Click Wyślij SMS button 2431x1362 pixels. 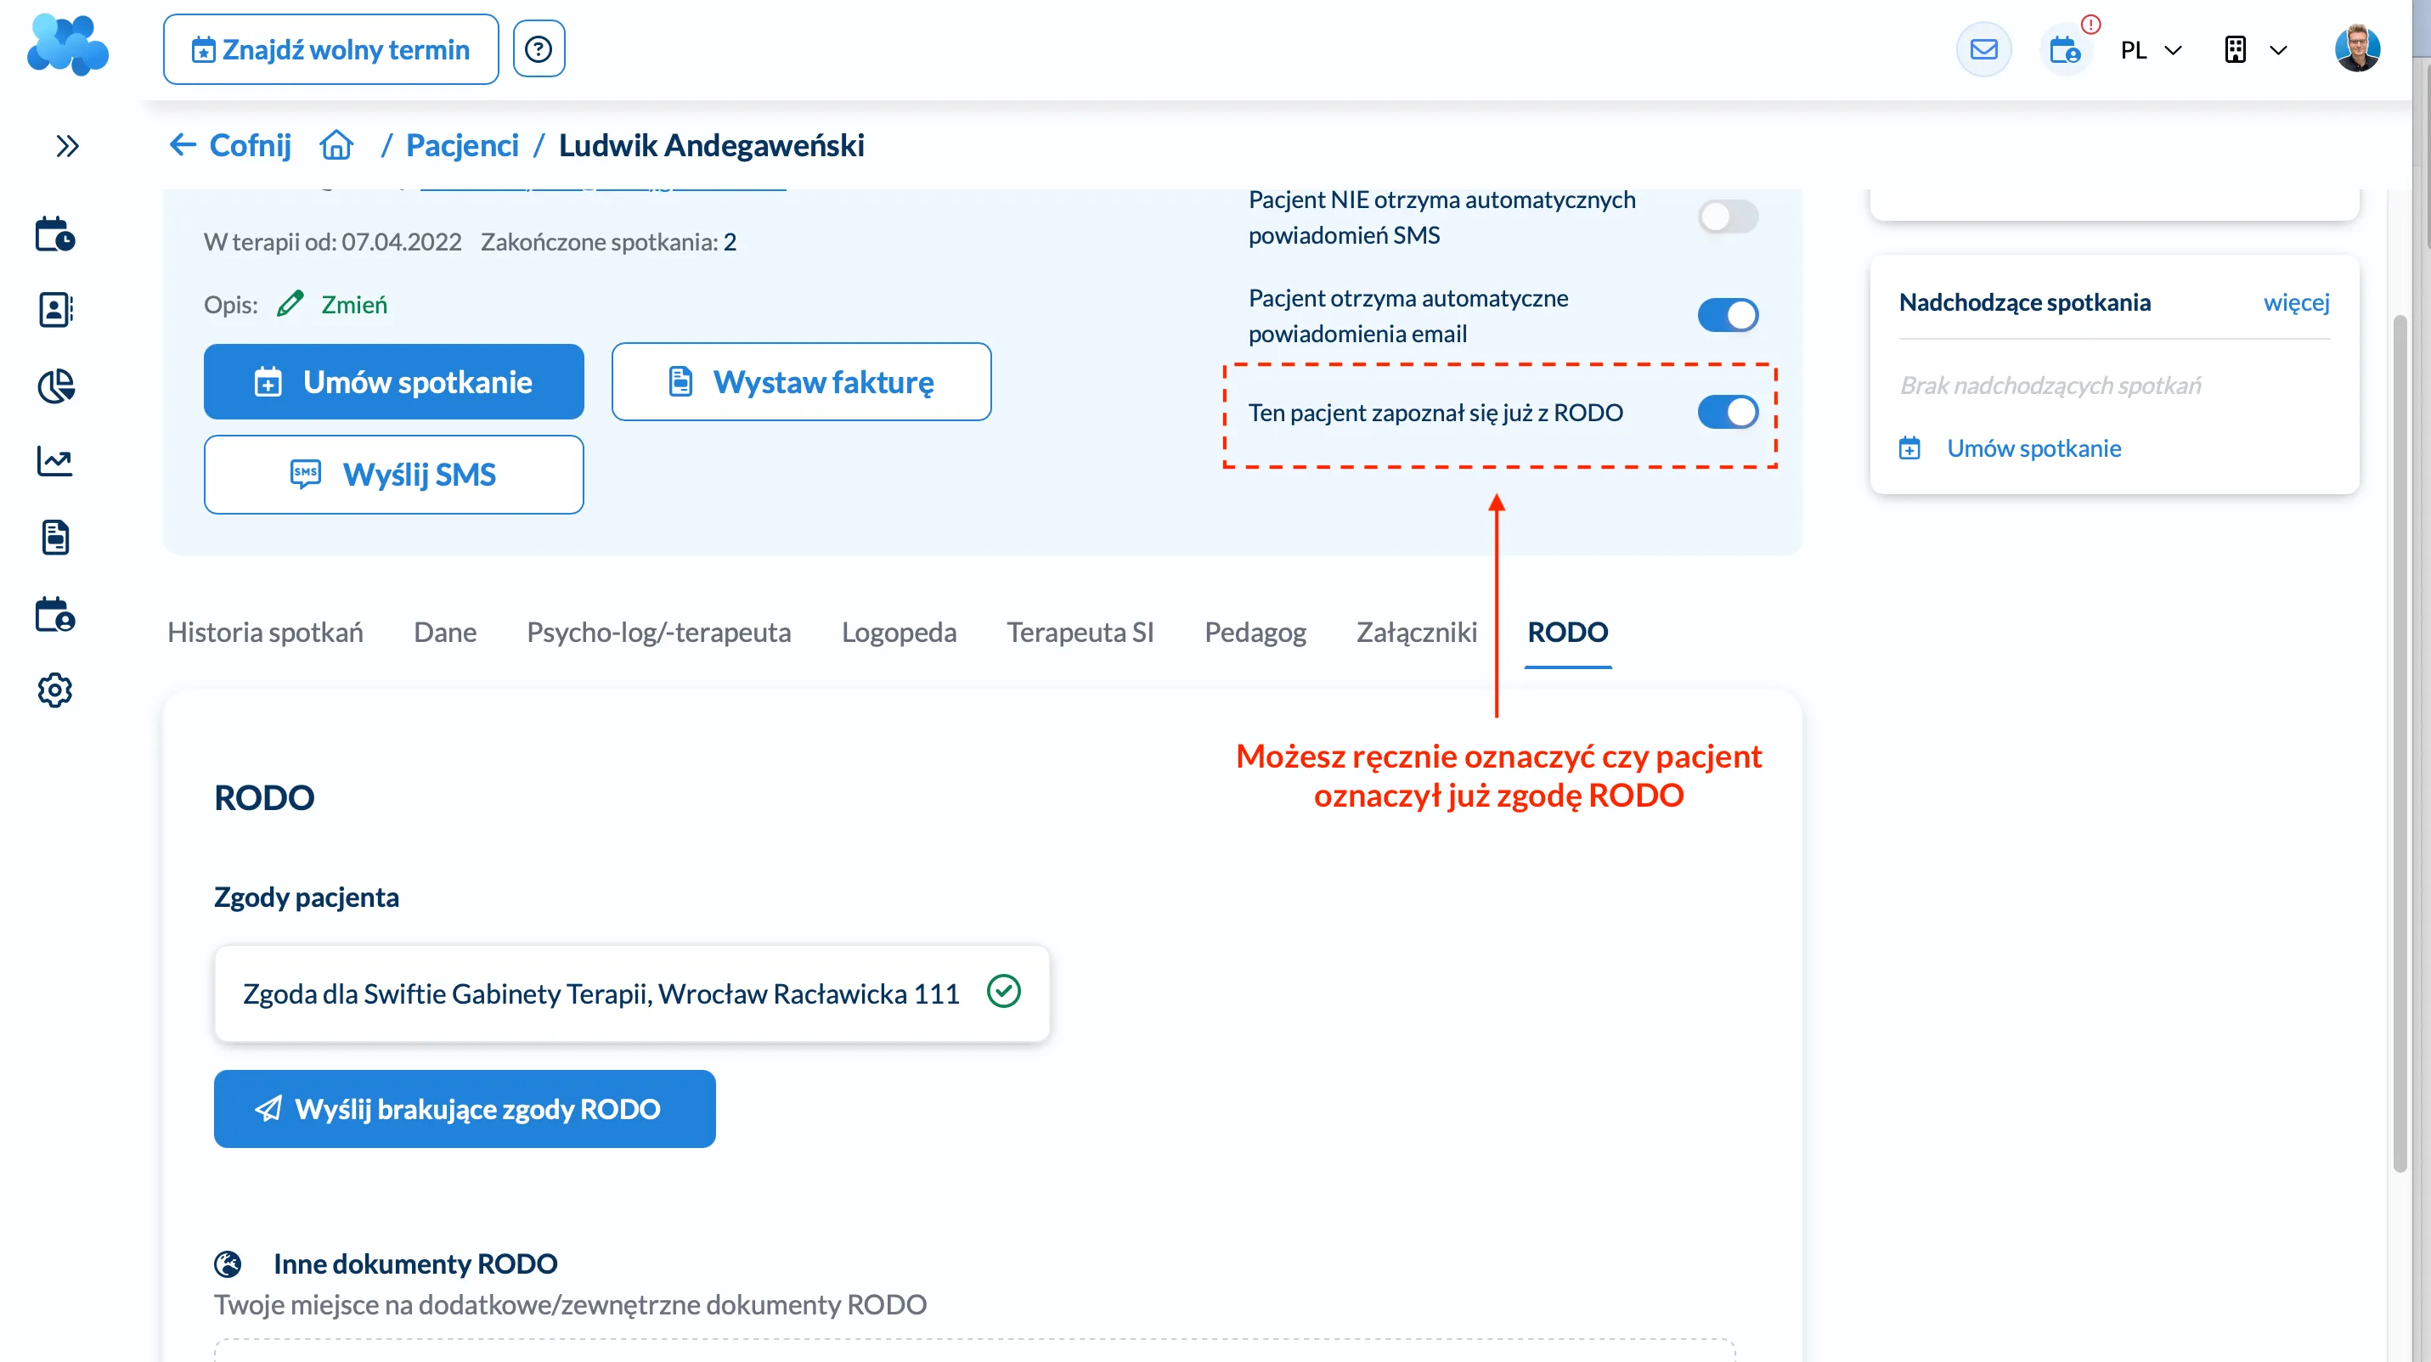(x=393, y=475)
